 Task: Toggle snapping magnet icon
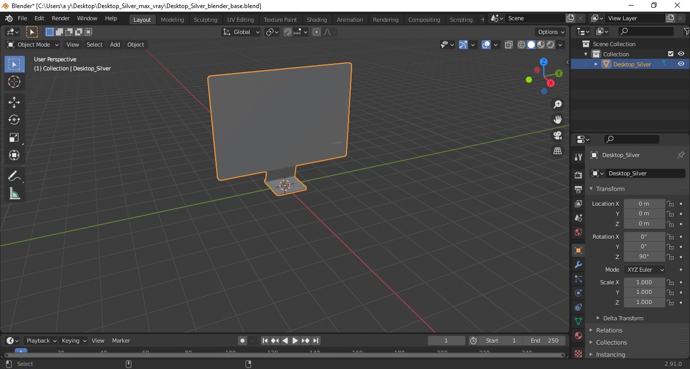[x=288, y=32]
